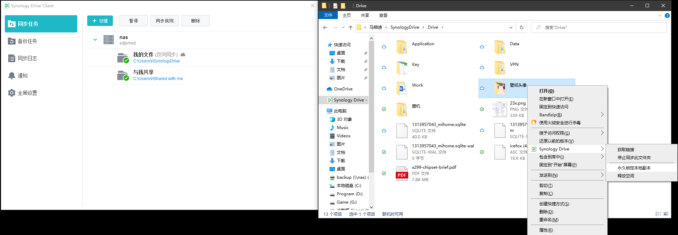Select the 搭机 folder
The height and width of the screenshot is (235, 678).
(x=416, y=106)
